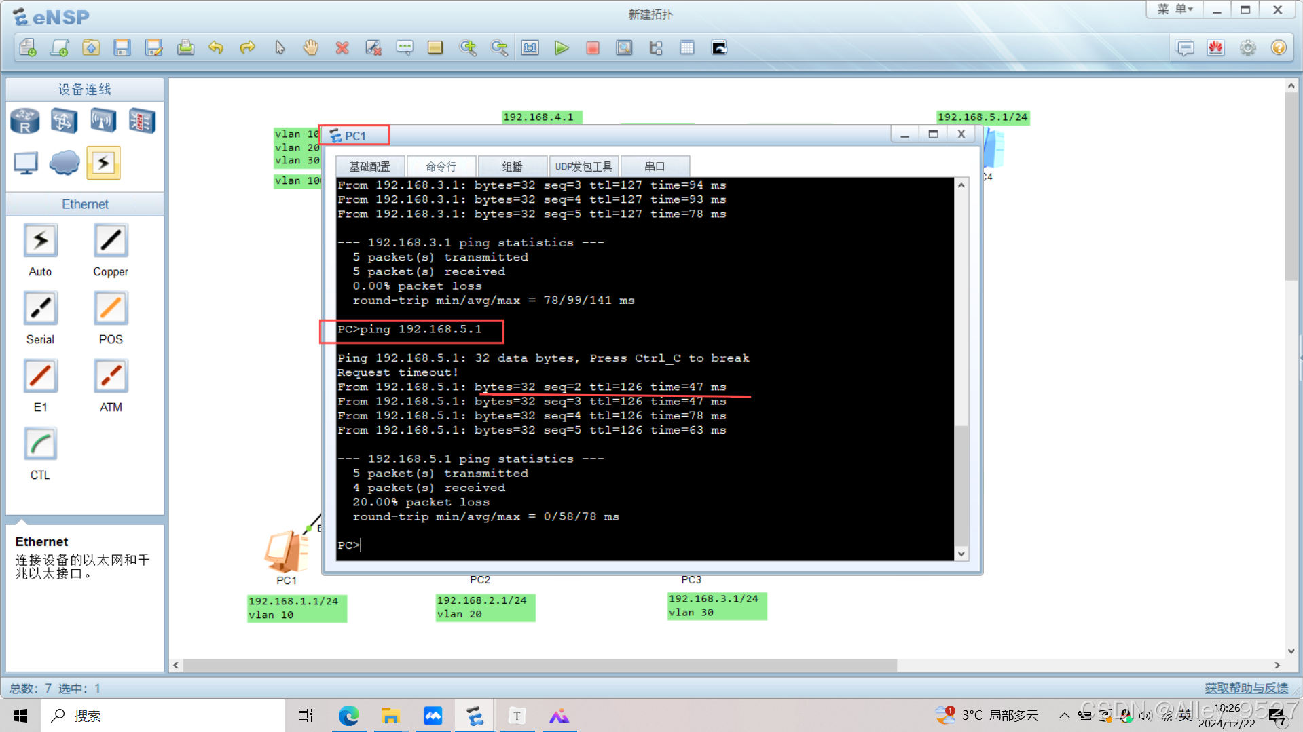
Task: Click the PC> command prompt line
Action: (x=350, y=545)
